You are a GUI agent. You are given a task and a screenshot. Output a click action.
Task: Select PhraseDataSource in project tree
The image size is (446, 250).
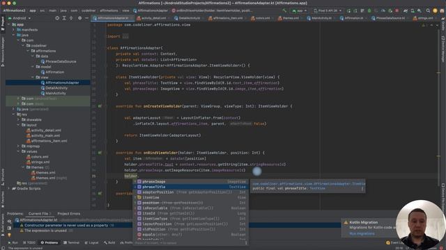point(61,62)
